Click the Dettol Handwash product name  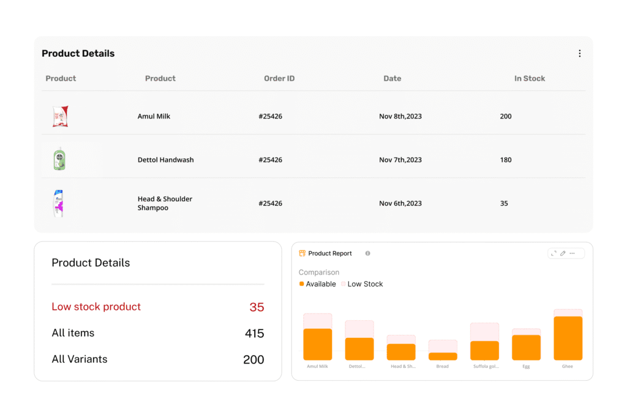click(x=165, y=160)
